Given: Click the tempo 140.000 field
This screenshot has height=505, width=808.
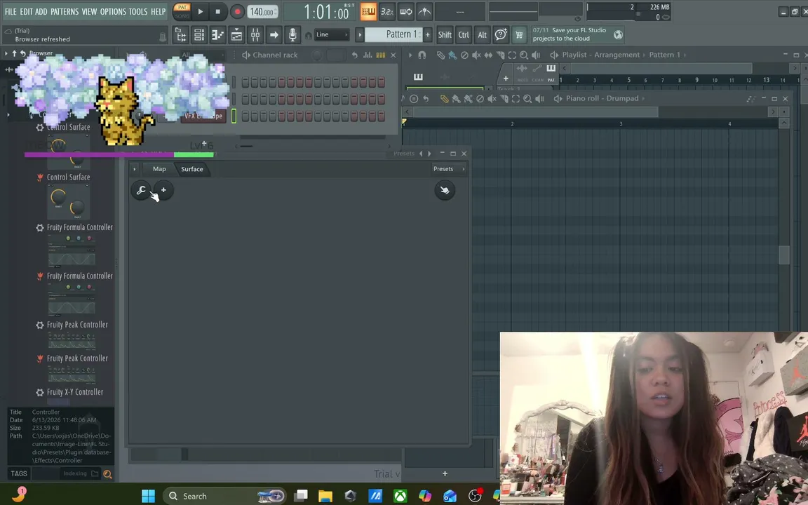Looking at the screenshot, I should tap(262, 11).
